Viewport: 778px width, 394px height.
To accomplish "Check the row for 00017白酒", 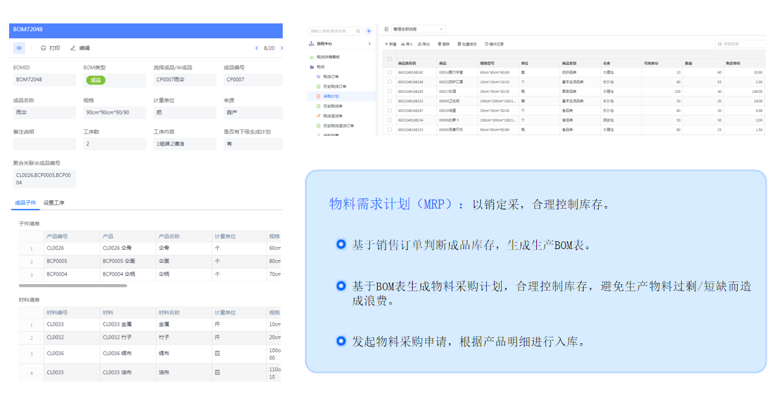I will coord(390,92).
